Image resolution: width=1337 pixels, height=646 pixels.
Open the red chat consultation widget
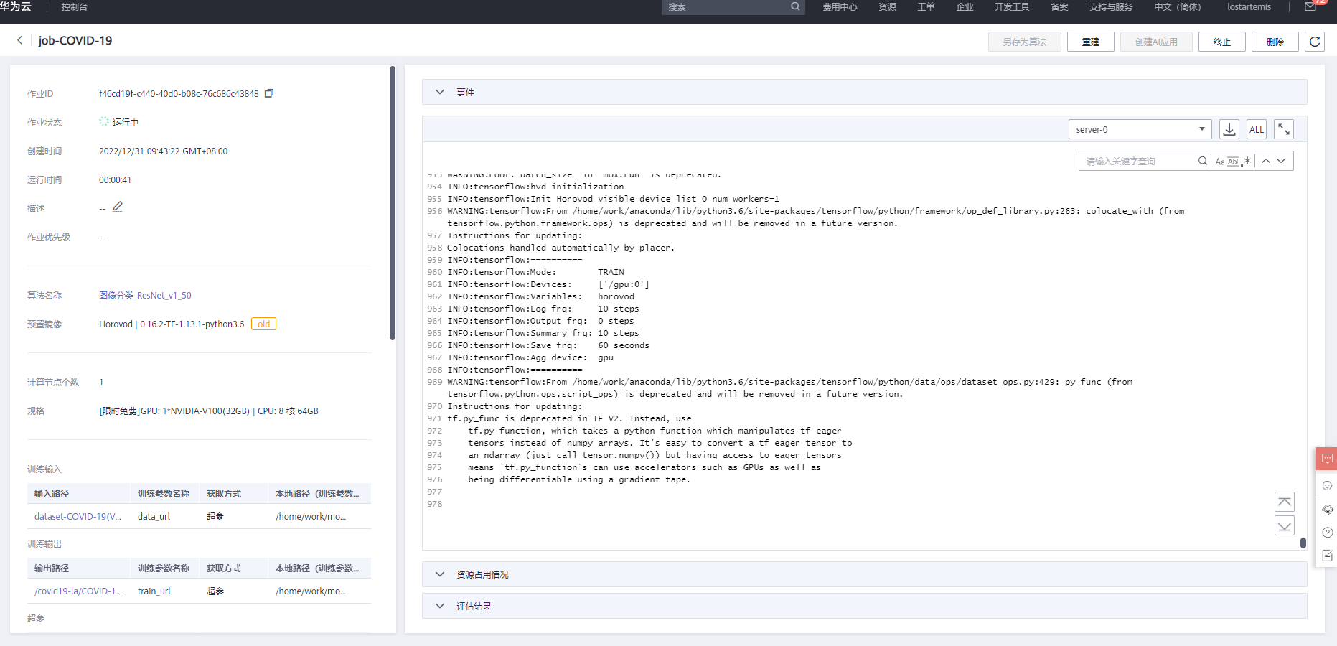[1327, 459]
